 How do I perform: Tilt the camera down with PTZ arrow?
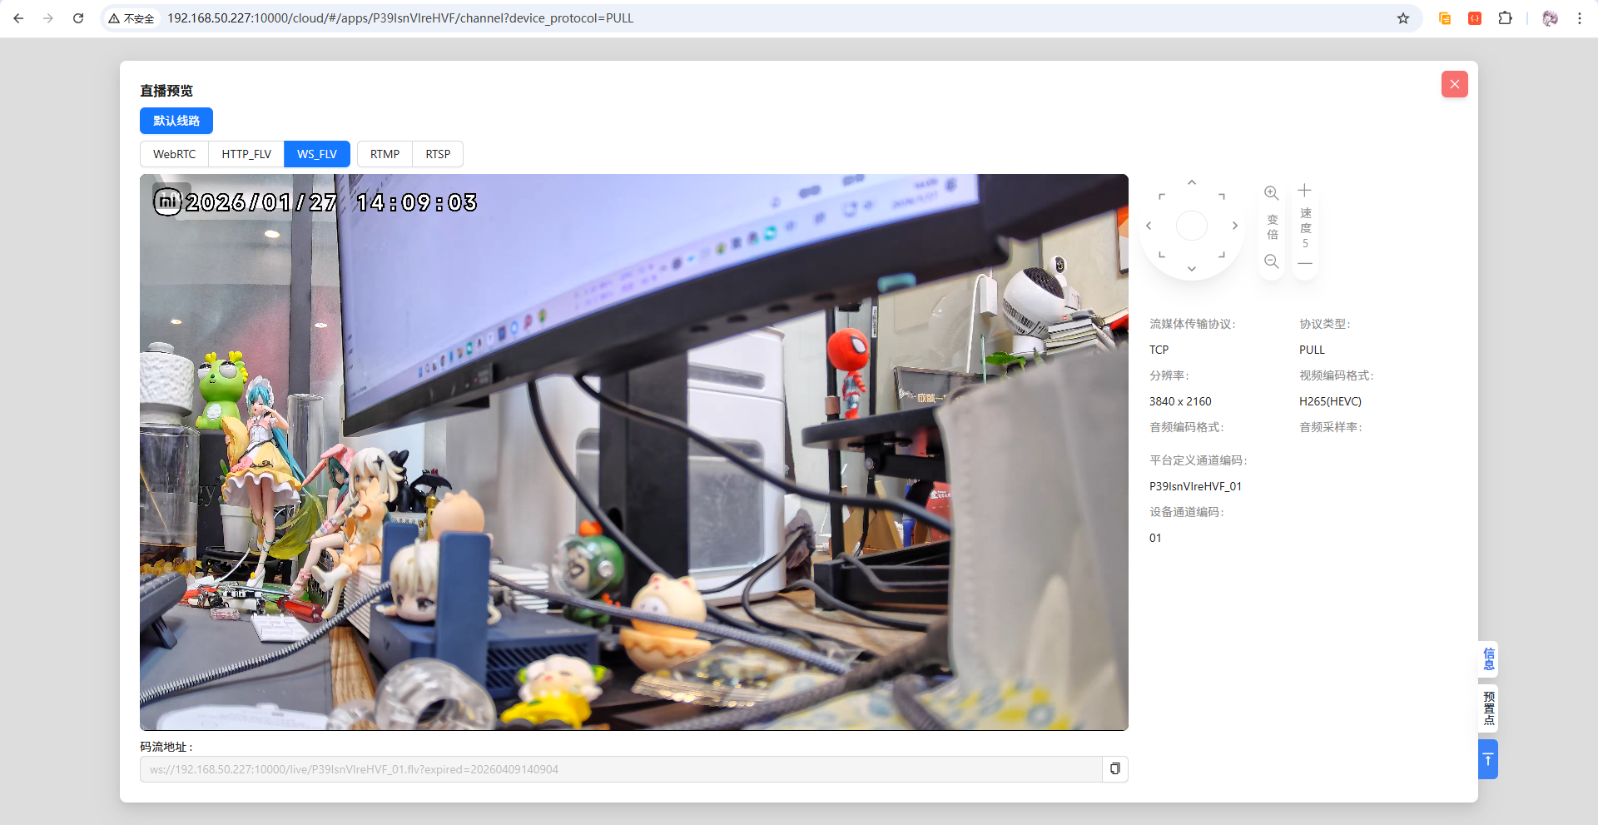pyautogui.click(x=1192, y=269)
